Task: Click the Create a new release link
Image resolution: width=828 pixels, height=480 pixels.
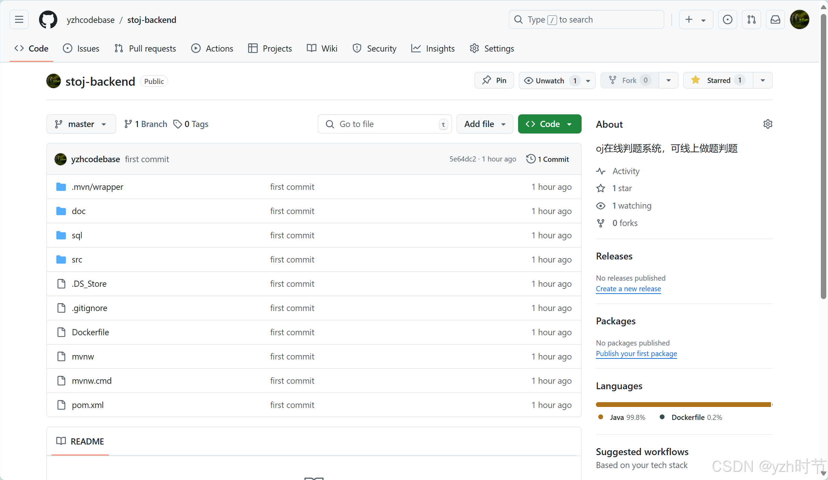Action: point(628,289)
